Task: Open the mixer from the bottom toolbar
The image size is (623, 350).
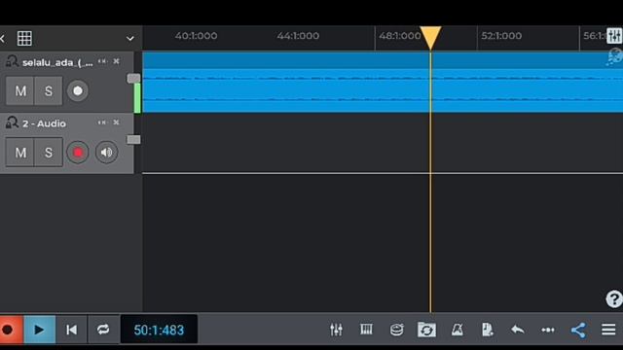Action: pyautogui.click(x=336, y=330)
